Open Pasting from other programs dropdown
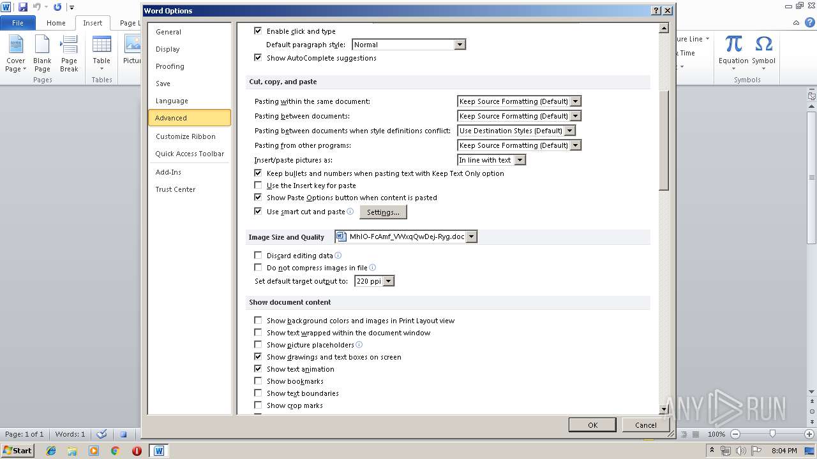The image size is (817, 459). pyautogui.click(x=575, y=145)
